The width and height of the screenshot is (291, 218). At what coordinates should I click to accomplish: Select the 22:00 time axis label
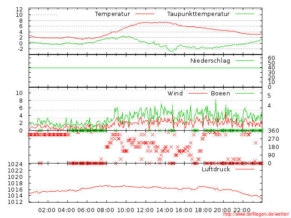click(242, 210)
